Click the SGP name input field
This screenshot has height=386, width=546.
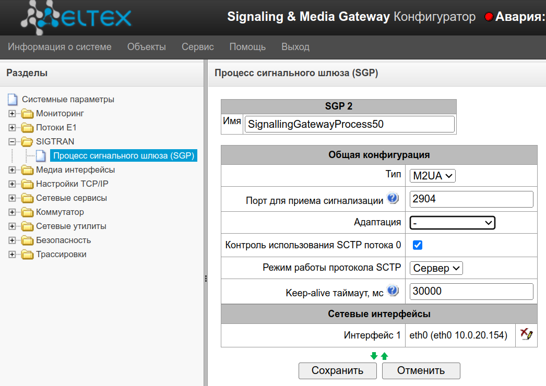349,124
